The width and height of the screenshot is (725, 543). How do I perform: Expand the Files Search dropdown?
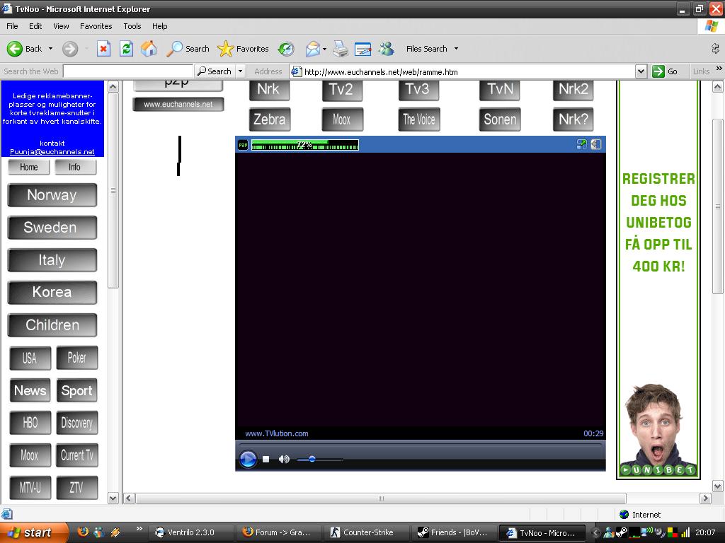tap(456, 49)
